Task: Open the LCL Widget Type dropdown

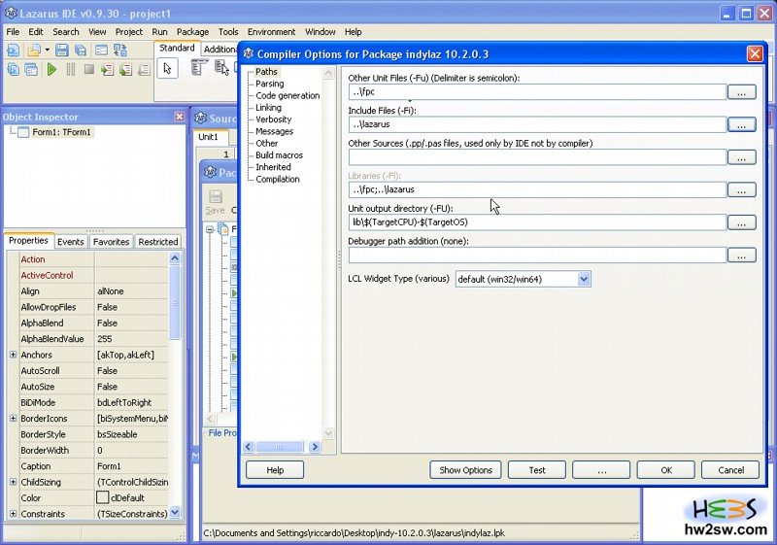Action: tap(584, 279)
